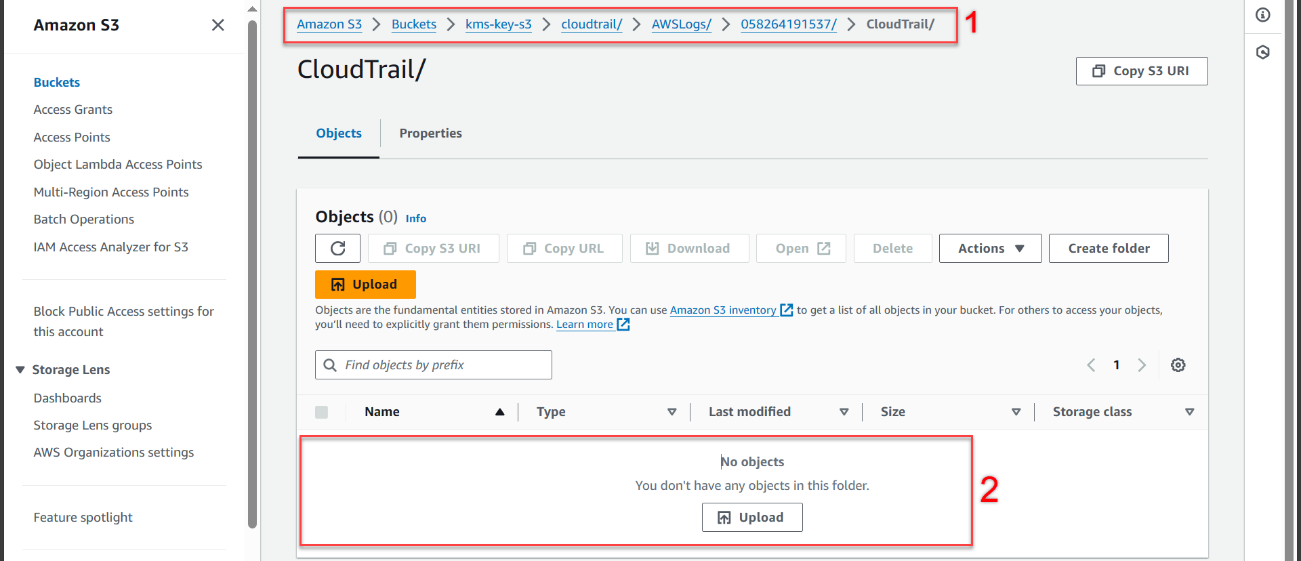Screen dimensions: 1301x561
Task: Click the Find objects by prefix field
Action: [434, 365]
